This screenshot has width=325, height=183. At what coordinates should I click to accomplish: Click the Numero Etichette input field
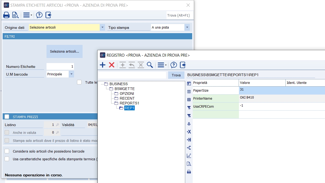coord(60,67)
